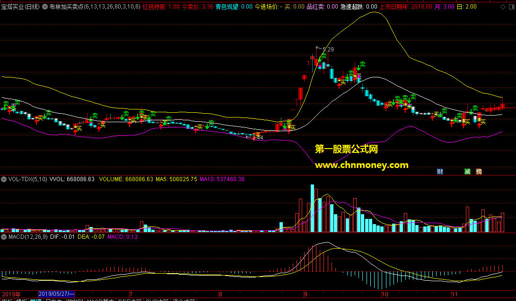Open the 榜 ranking marker icon

[479, 171]
